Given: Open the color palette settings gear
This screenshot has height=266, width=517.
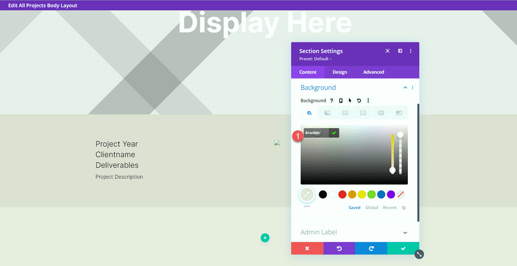Looking at the screenshot, I should [404, 208].
